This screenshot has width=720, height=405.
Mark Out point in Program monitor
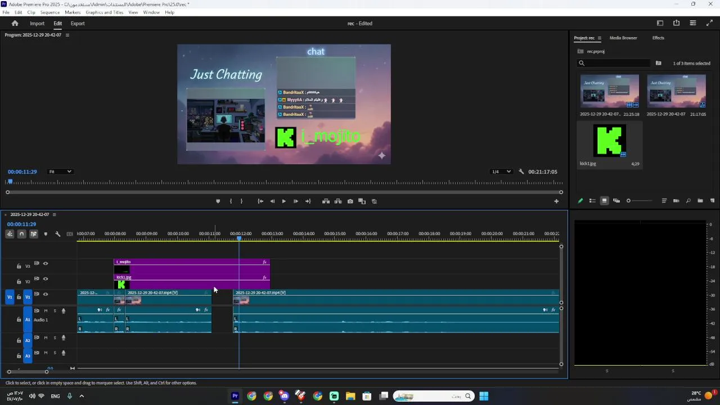242,201
